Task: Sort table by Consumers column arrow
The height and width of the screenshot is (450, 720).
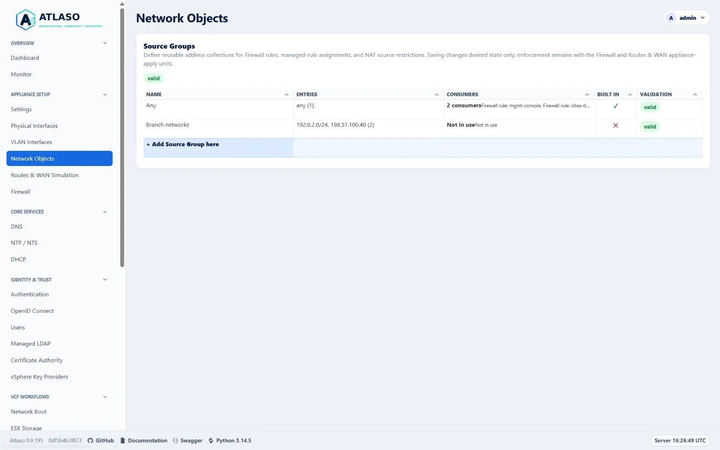Action: coord(587,94)
